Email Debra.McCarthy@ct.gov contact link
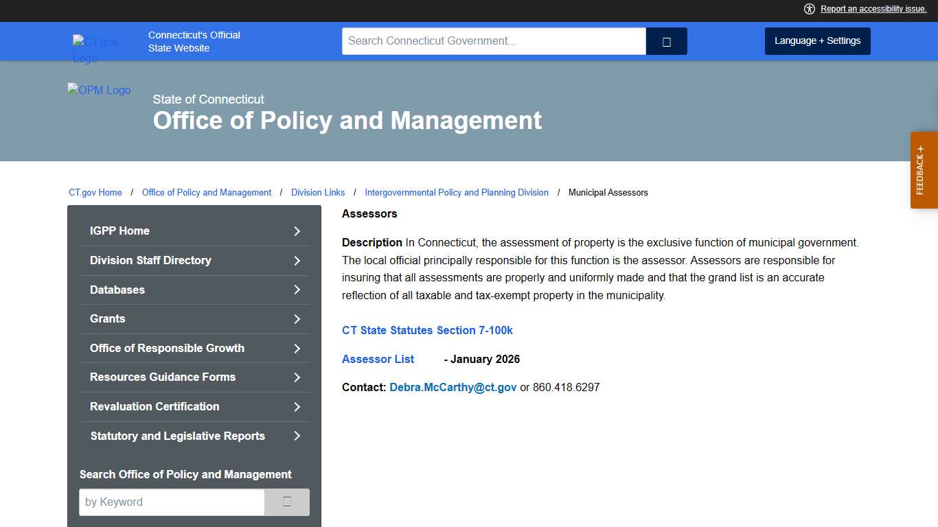 tap(453, 387)
